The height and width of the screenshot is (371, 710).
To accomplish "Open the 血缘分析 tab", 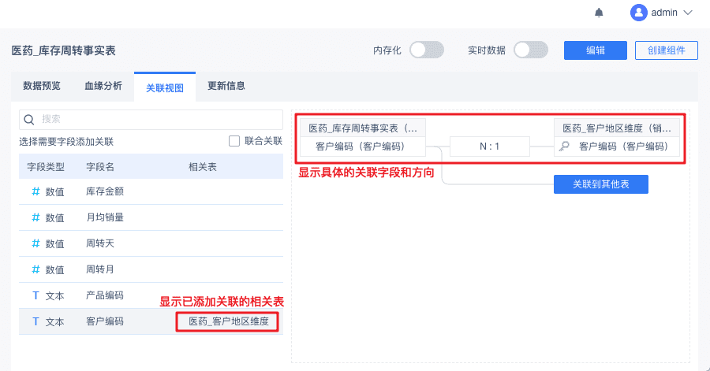I will [x=103, y=87].
